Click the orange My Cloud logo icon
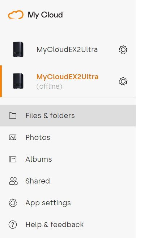 tap(16, 15)
